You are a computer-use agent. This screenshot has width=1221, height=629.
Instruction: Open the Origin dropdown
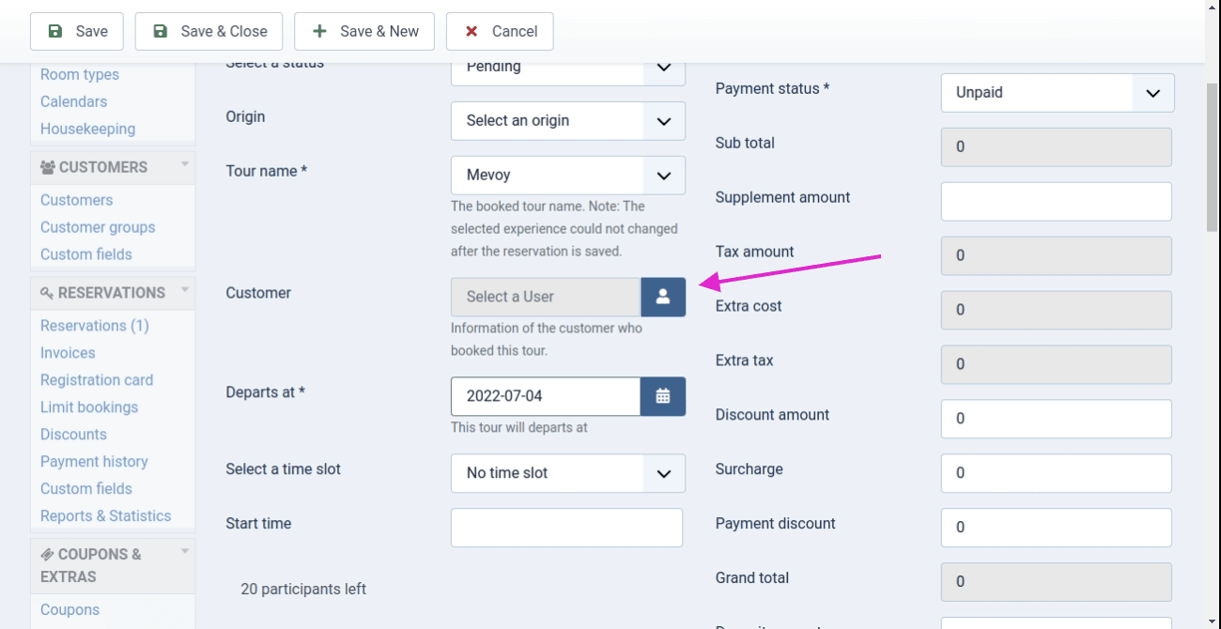[568, 121]
